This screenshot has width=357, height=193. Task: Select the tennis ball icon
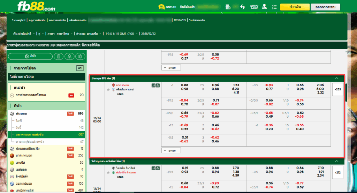(x=12, y=163)
